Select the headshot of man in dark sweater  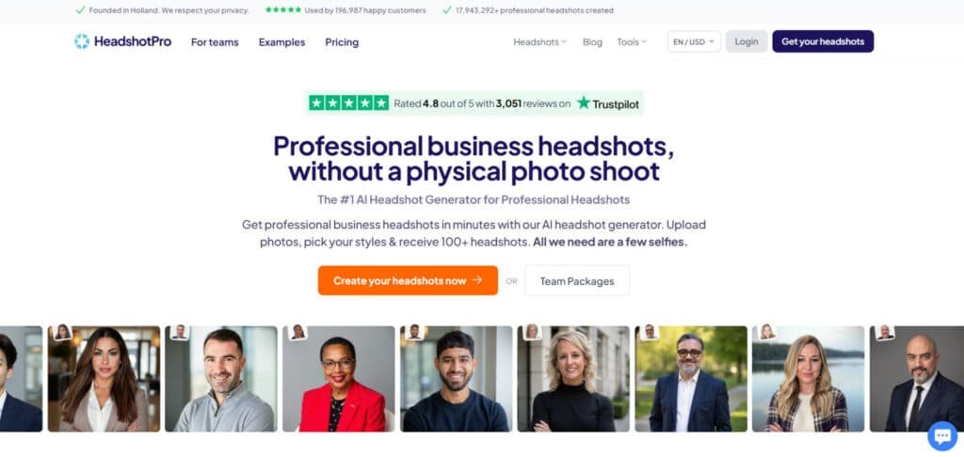pos(457,379)
